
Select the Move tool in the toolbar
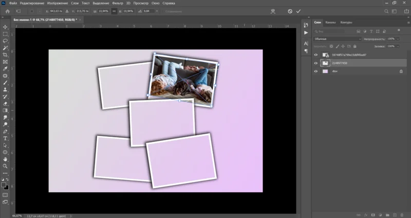coord(5,26)
